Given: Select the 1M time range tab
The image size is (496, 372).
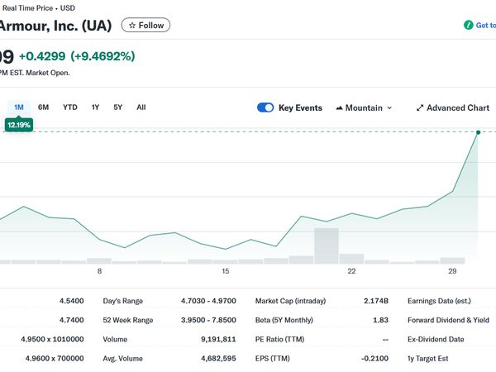Looking at the screenshot, I should (19, 107).
